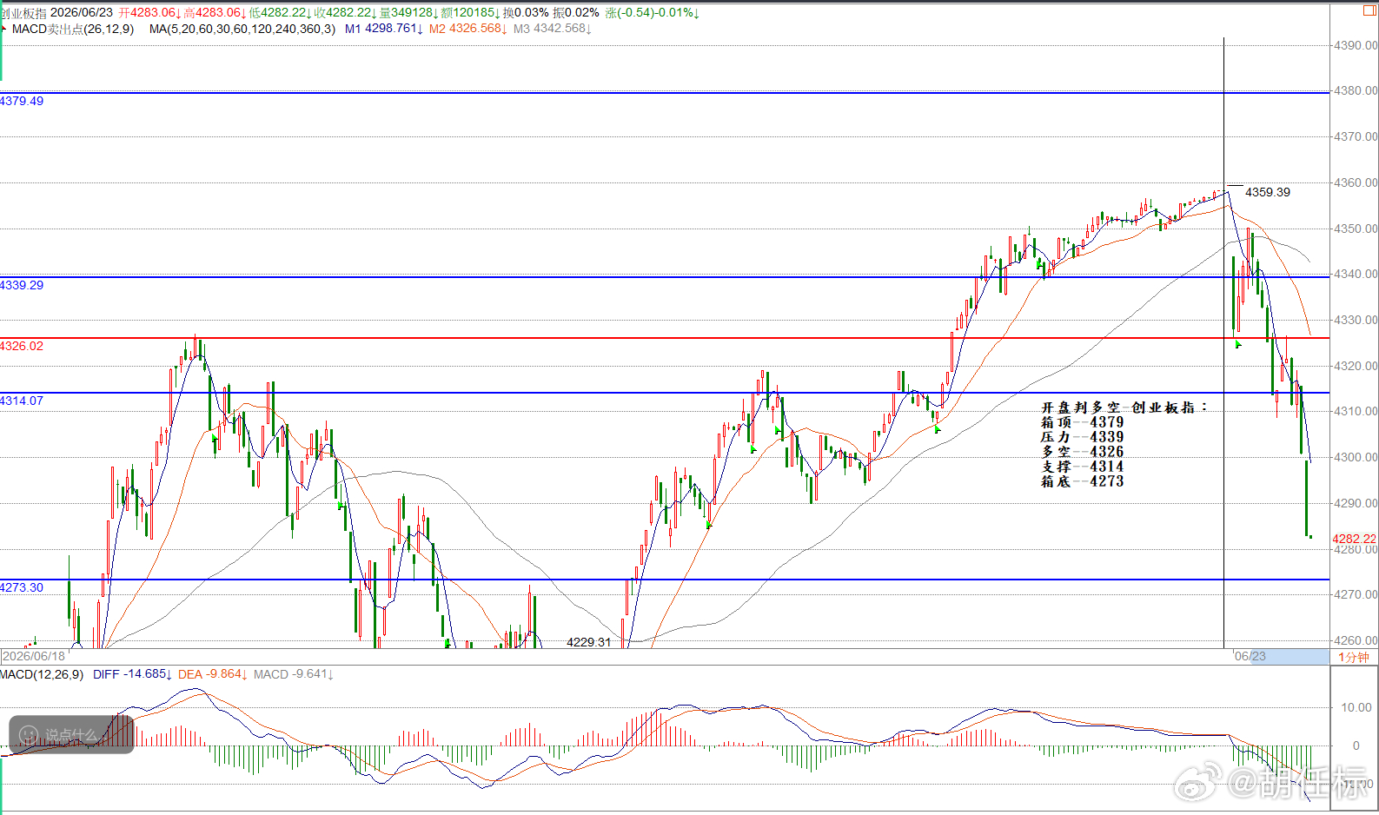Open the MA(5,20,60,30,60,120,240,360,3) parameters label
The width and height of the screenshot is (1379, 815).
(x=242, y=29)
